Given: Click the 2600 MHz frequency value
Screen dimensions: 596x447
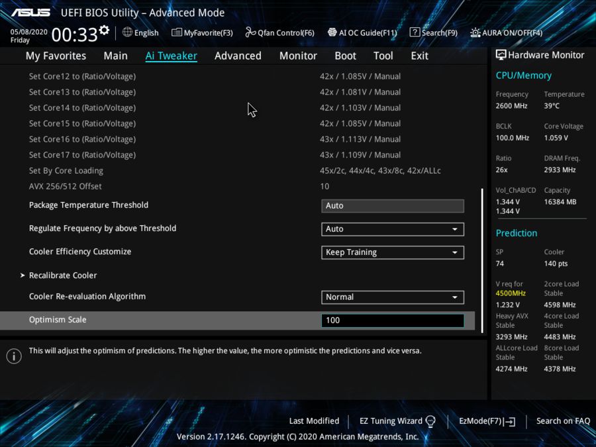Looking at the screenshot, I should click(511, 106).
